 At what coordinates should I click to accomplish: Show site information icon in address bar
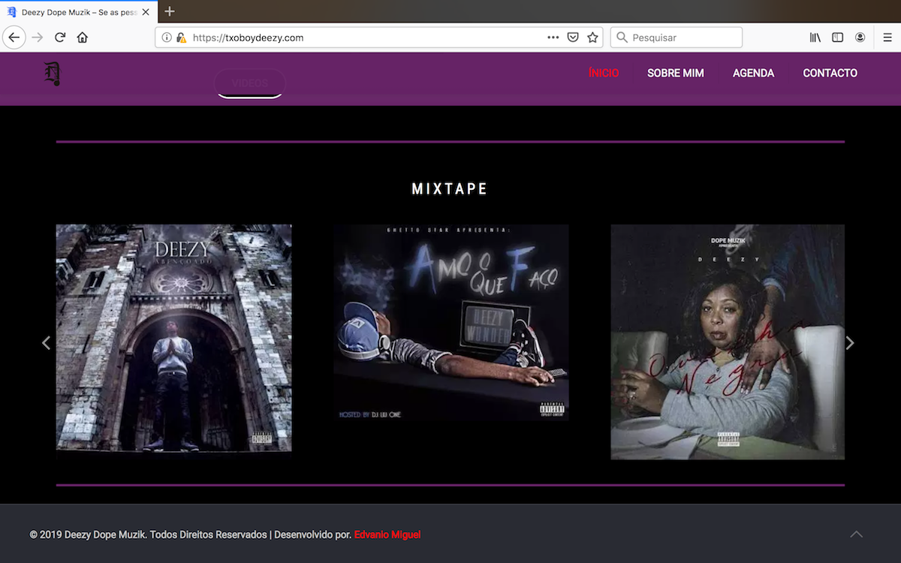167,38
